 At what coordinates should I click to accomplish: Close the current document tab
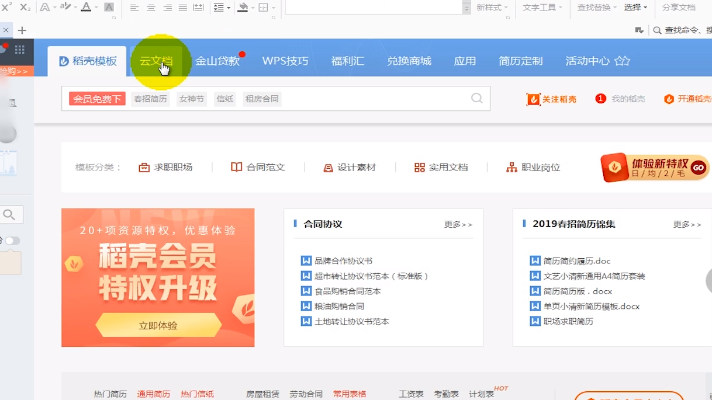click(5, 30)
